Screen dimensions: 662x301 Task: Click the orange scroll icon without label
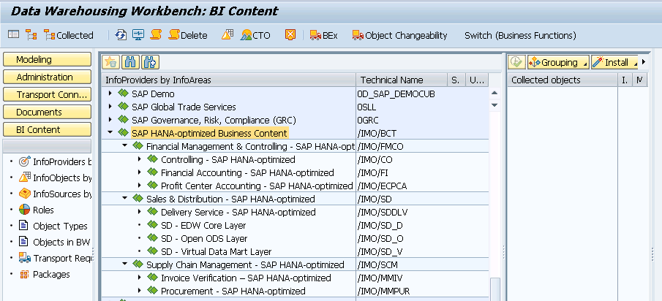click(156, 34)
